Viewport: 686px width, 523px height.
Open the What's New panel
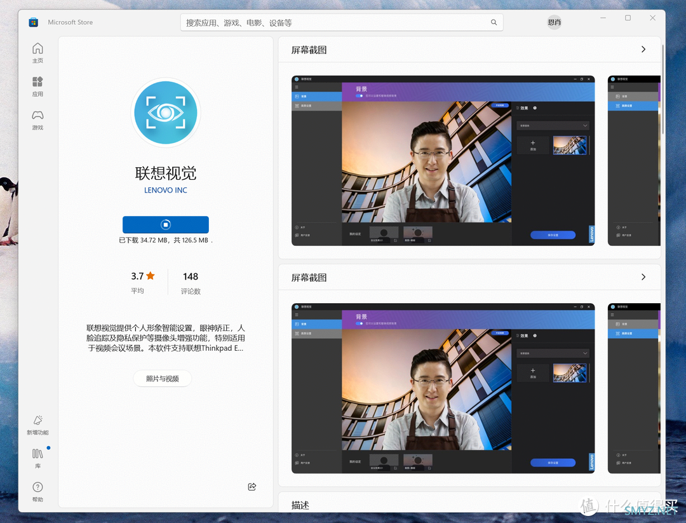point(37,425)
